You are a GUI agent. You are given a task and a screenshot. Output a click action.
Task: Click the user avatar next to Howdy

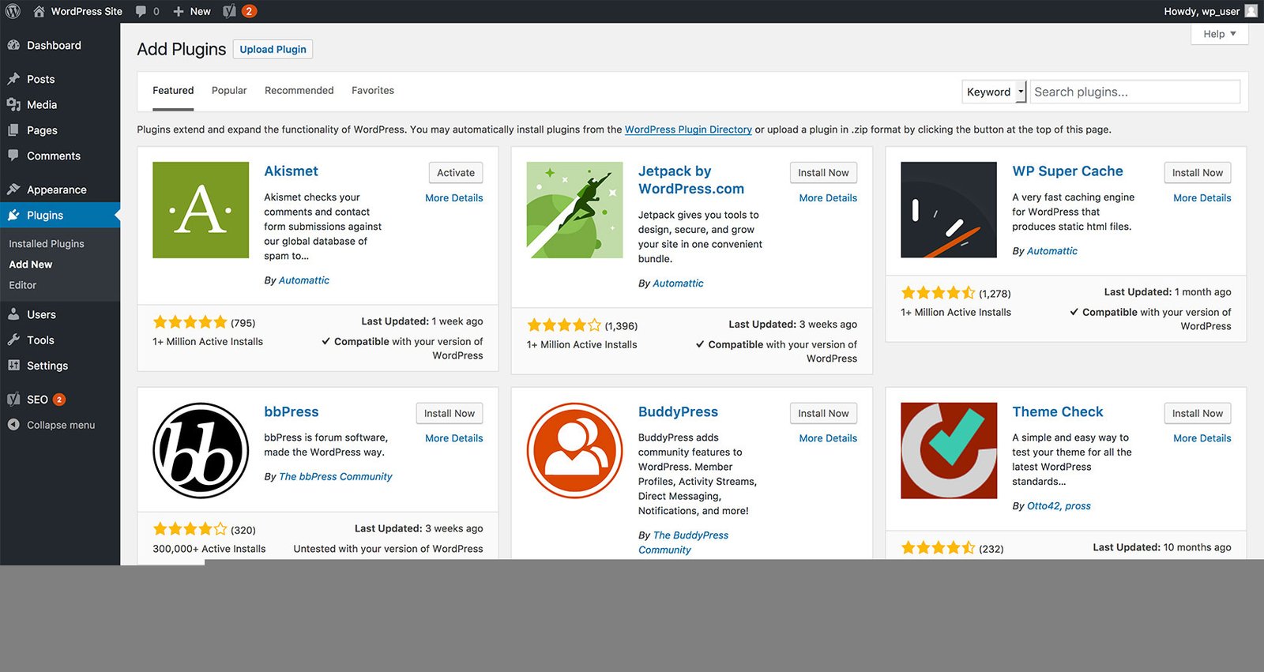tap(1251, 11)
